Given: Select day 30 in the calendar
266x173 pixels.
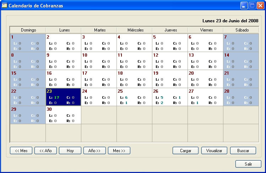Looking at the screenshot, I should [x=63, y=115].
